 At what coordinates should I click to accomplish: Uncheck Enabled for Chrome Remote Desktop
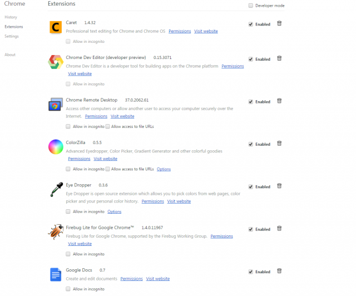[251, 102]
